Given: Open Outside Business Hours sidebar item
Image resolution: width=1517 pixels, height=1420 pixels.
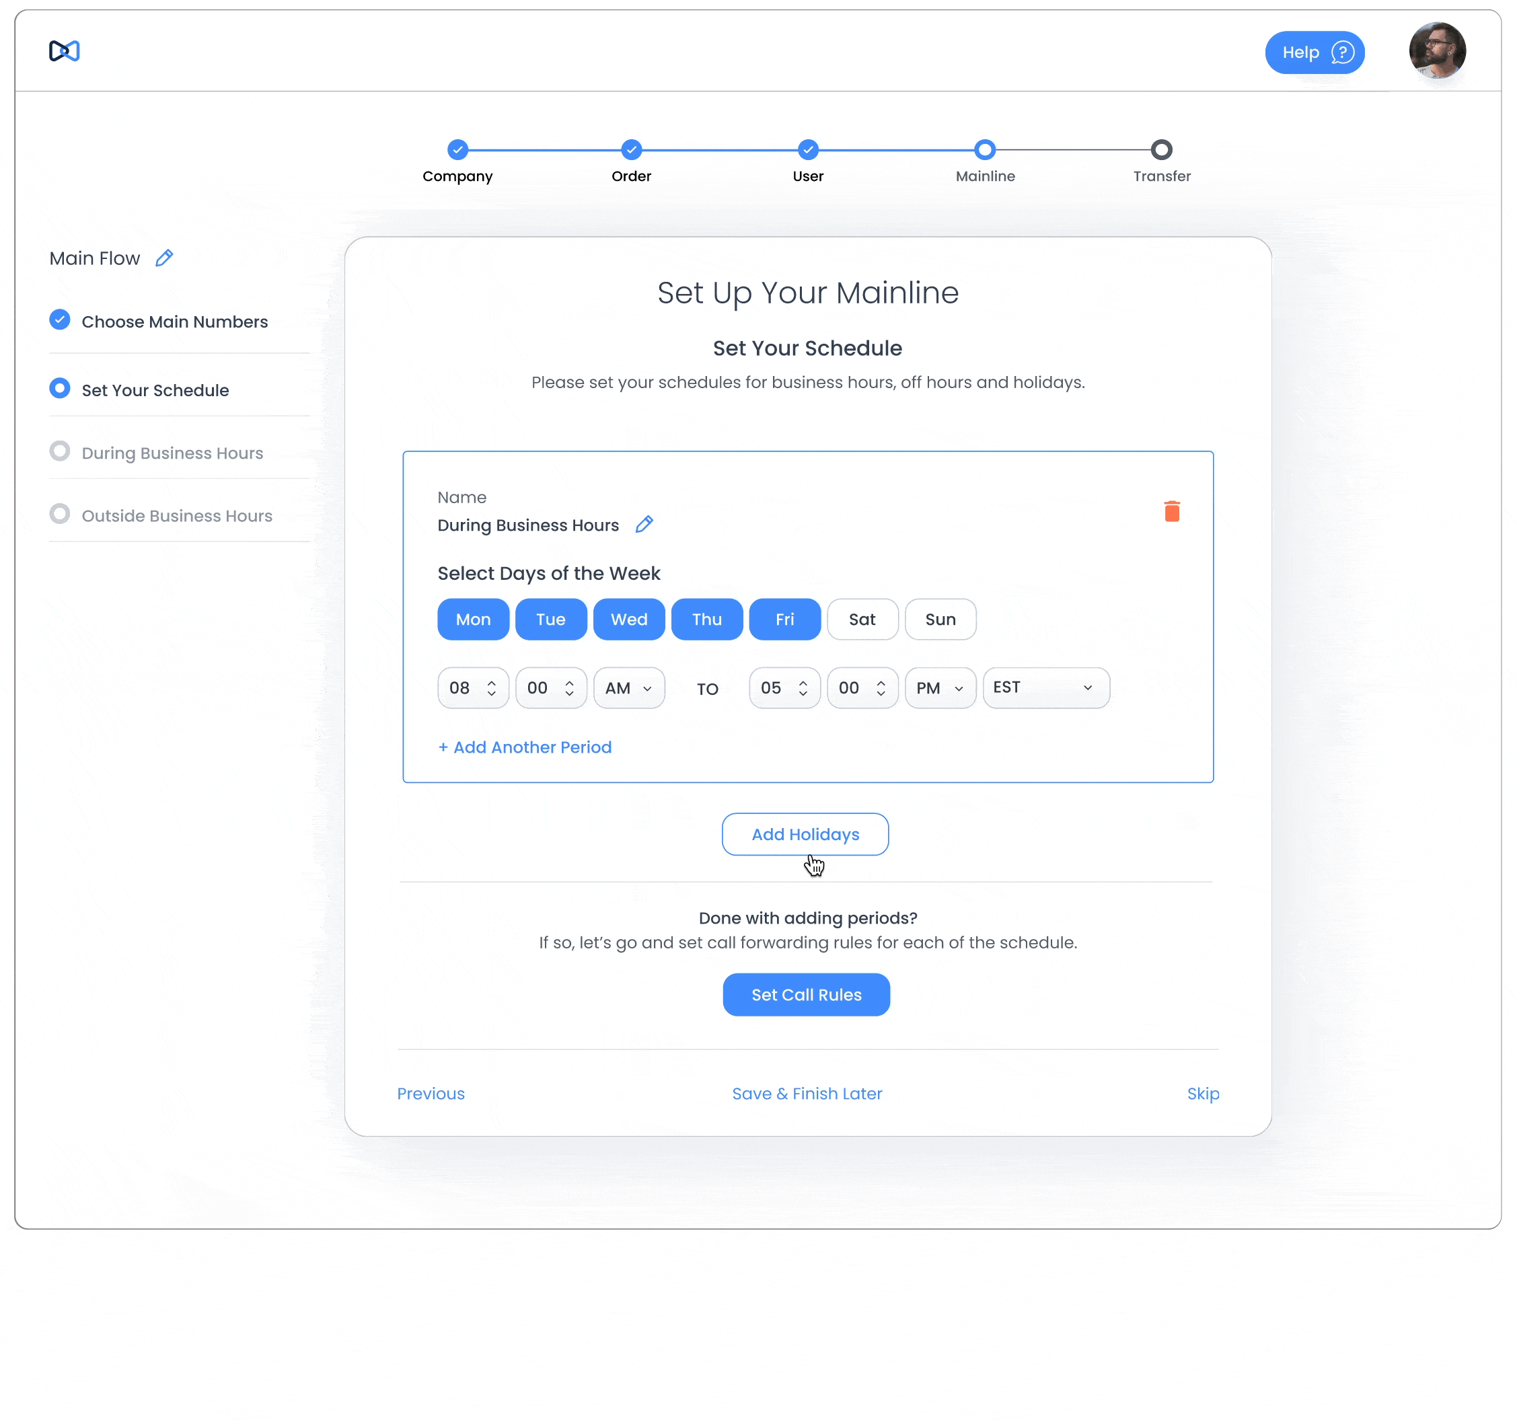Looking at the screenshot, I should (176, 516).
